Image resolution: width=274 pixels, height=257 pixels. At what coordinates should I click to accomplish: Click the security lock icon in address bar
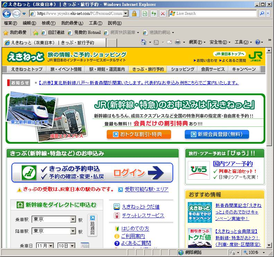point(134,13)
